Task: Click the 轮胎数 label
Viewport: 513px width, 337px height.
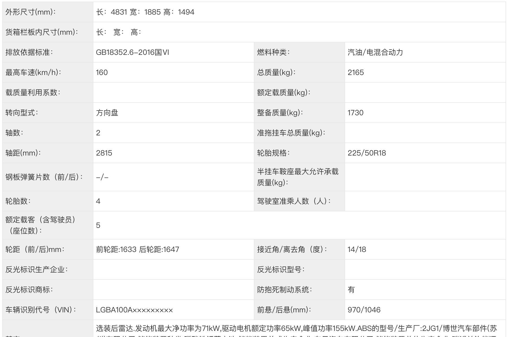Action: (x=18, y=201)
